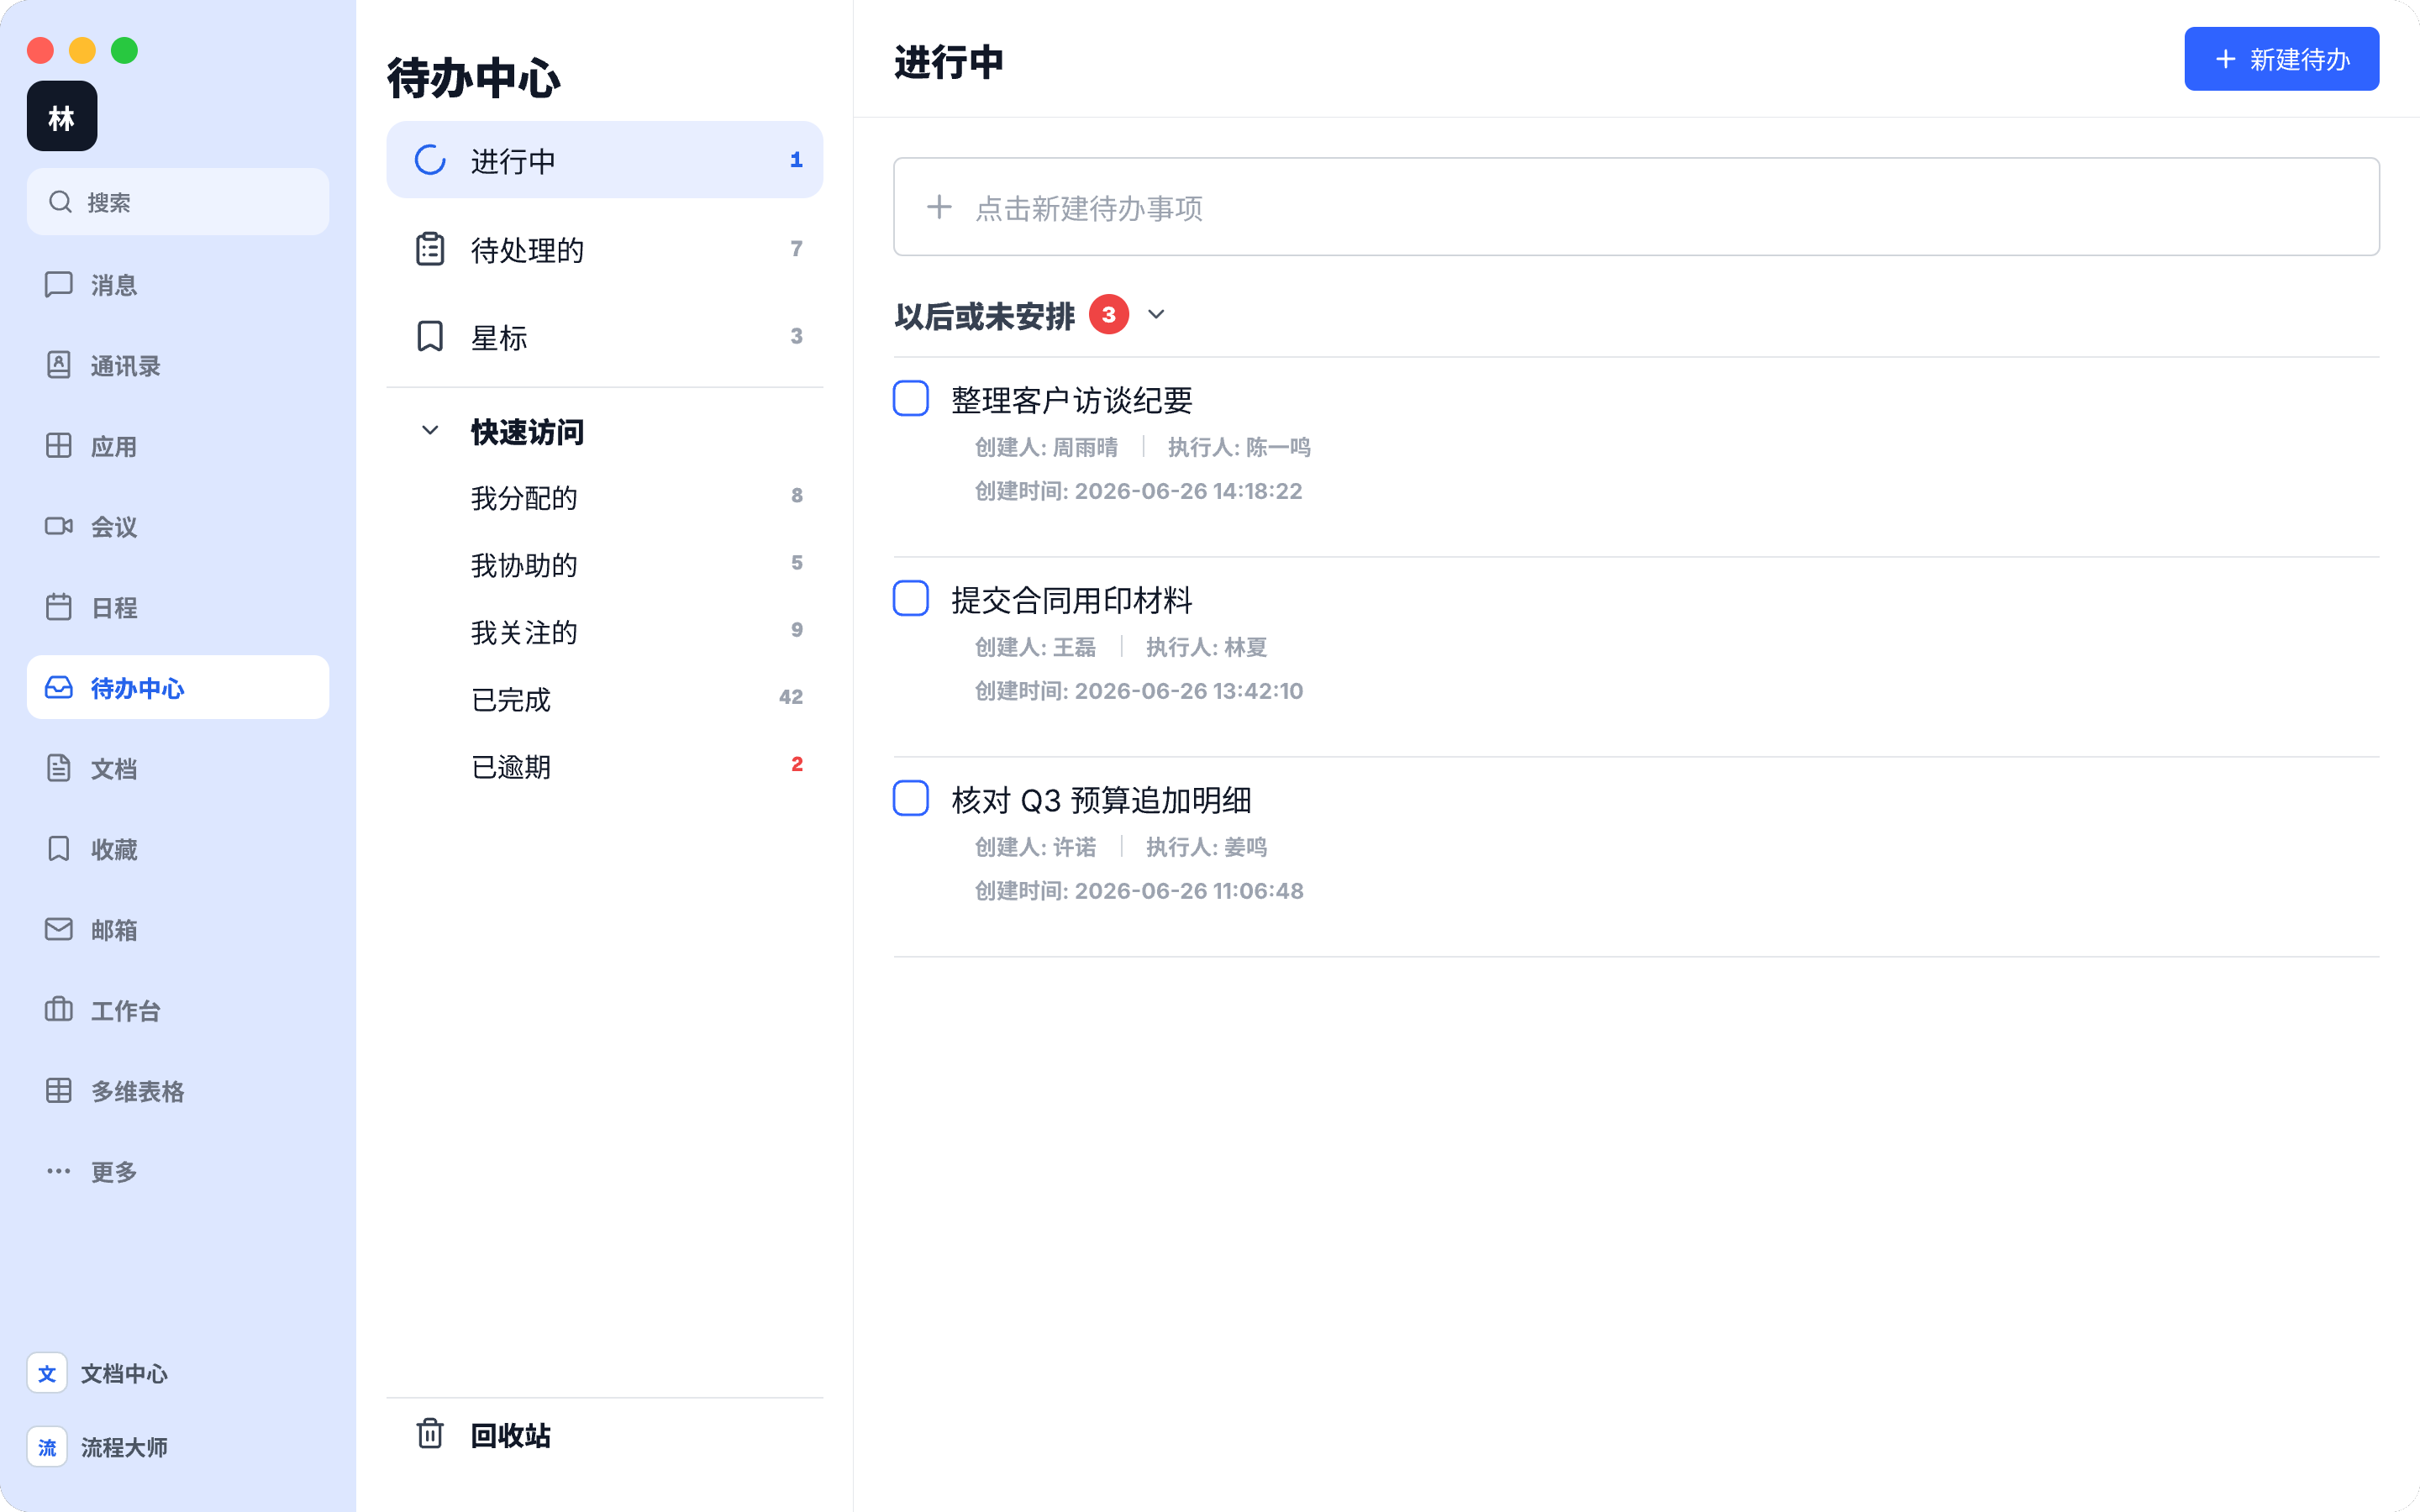This screenshot has width=2420, height=1512.
Task: Click 创建时间: 2026-06-26 14:18:22 text
Action: (x=1138, y=491)
